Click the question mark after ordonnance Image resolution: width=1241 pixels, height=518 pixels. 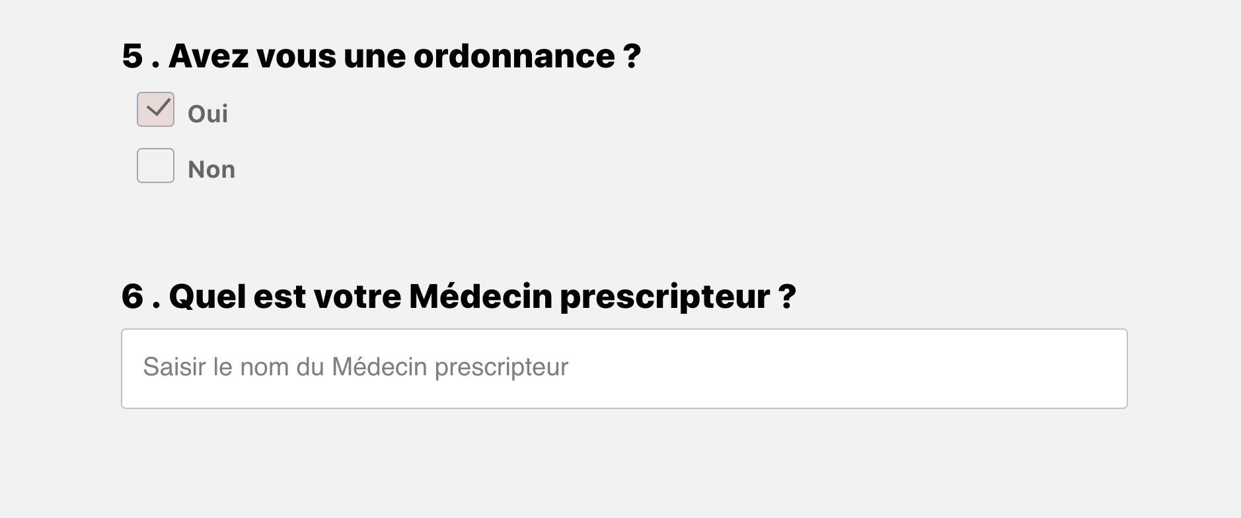(632, 56)
